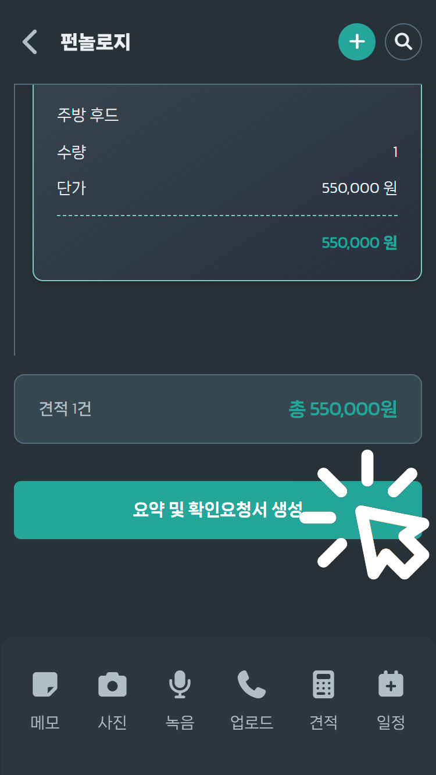Tap the 총 550,000원 total amount
This screenshot has width=436, height=775.
pos(342,409)
